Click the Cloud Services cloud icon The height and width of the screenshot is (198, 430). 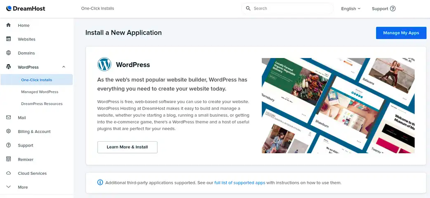tap(9, 173)
